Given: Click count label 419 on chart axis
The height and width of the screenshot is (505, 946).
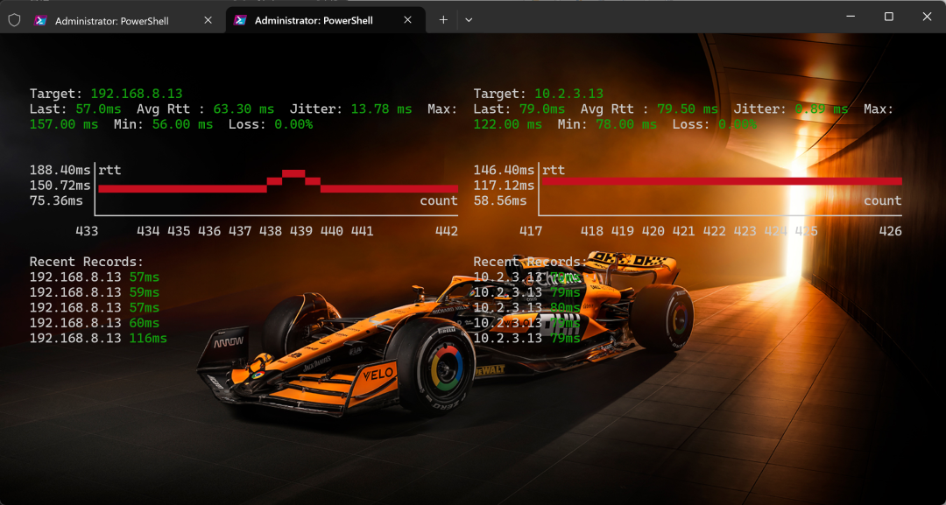Looking at the screenshot, I should tap(623, 231).
